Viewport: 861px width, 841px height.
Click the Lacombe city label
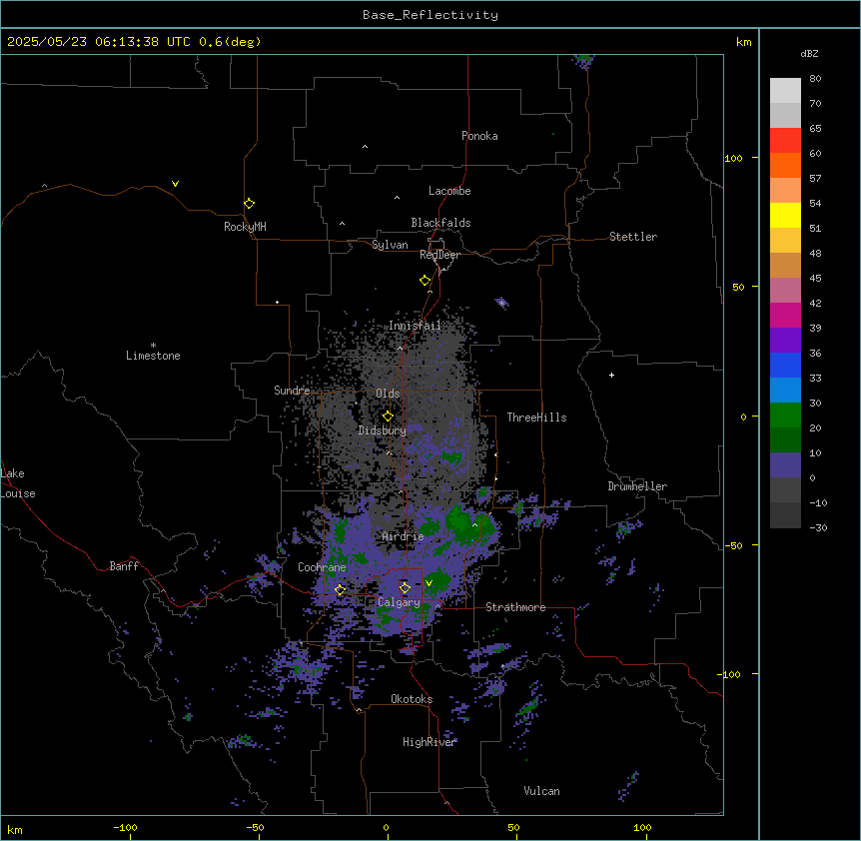pos(449,191)
